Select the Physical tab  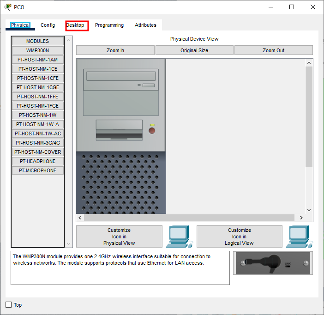click(x=20, y=25)
